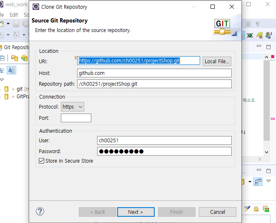Image resolution: width=276 pixels, height=223 pixels.
Task: Click the Java EE perspective icon
Action: [268, 35]
